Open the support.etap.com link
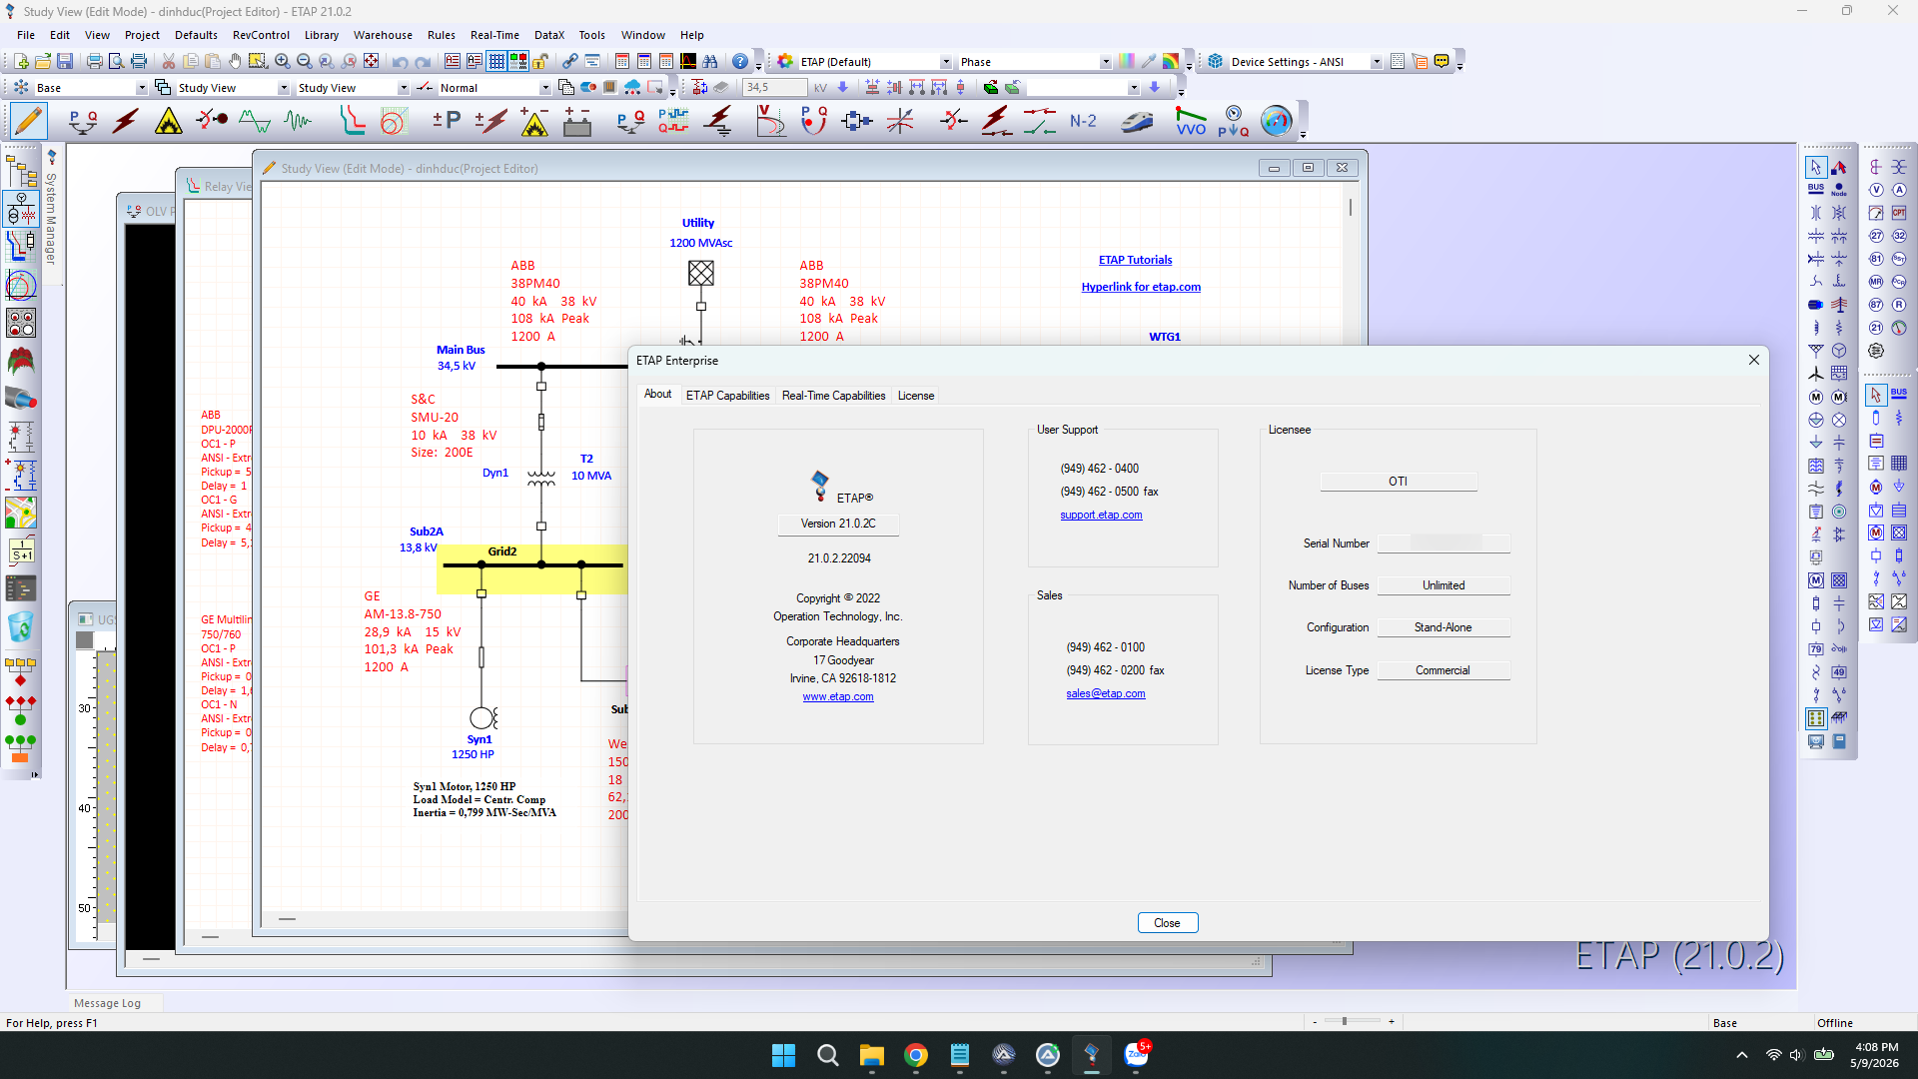 coord(1101,516)
